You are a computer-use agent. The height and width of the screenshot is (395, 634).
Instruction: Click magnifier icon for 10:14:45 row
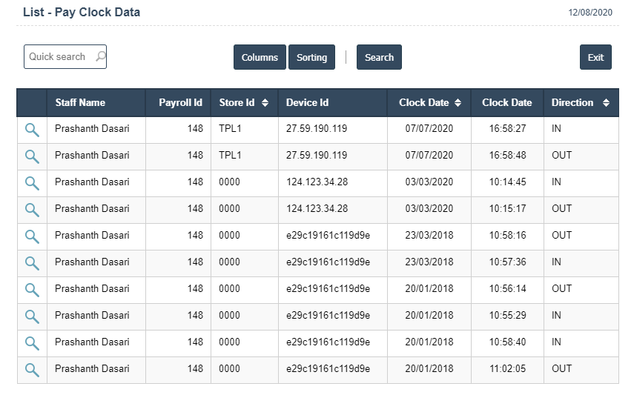pyautogui.click(x=32, y=183)
